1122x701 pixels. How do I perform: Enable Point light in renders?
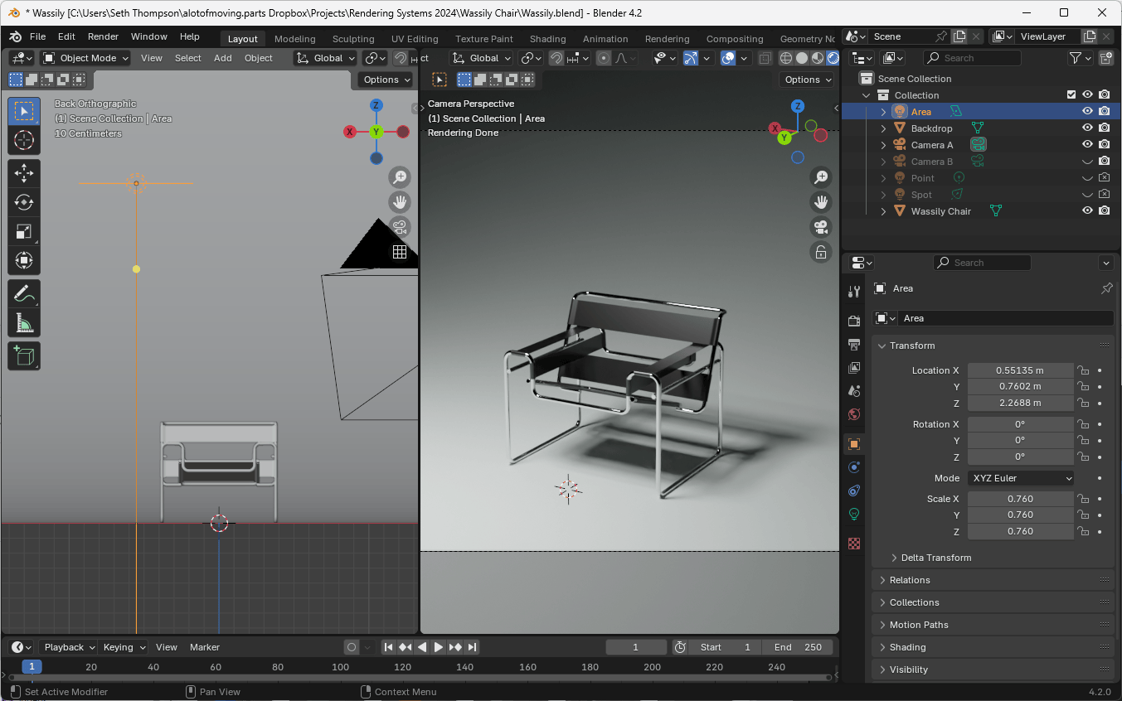(1104, 177)
